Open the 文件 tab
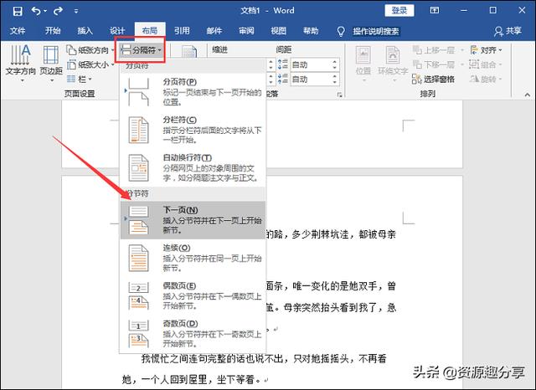Screen dimensions: 536x390 [x=18, y=31]
